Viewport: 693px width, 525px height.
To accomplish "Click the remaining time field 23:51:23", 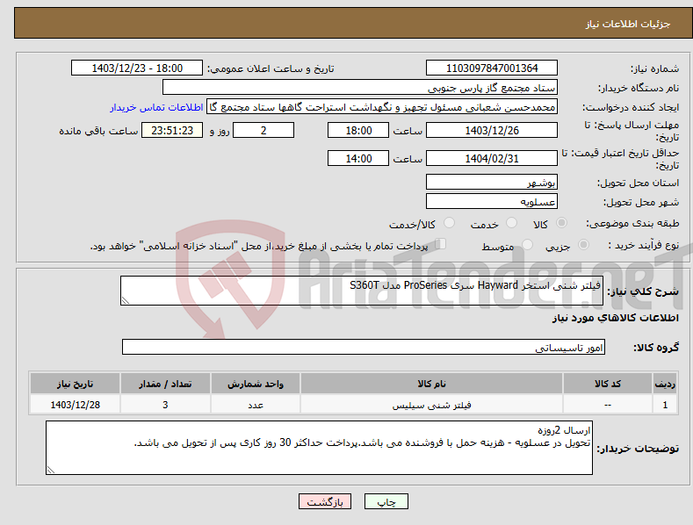I will 172,130.
